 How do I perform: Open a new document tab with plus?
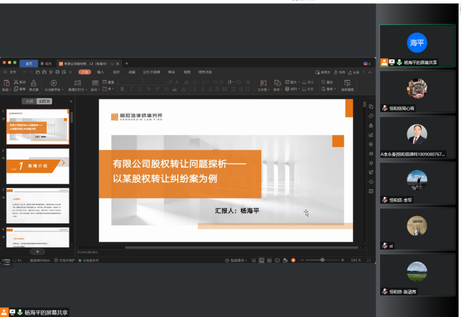click(127, 63)
